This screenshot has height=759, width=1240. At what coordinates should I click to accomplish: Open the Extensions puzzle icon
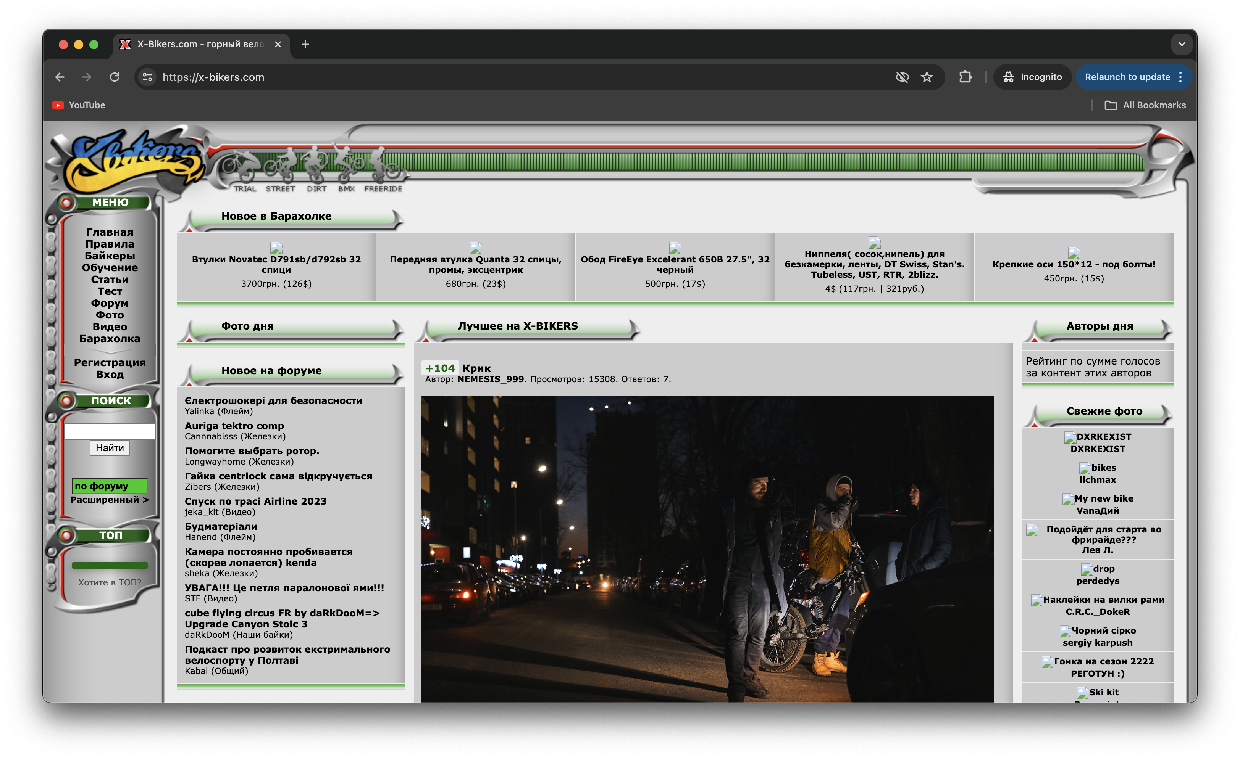(x=965, y=77)
